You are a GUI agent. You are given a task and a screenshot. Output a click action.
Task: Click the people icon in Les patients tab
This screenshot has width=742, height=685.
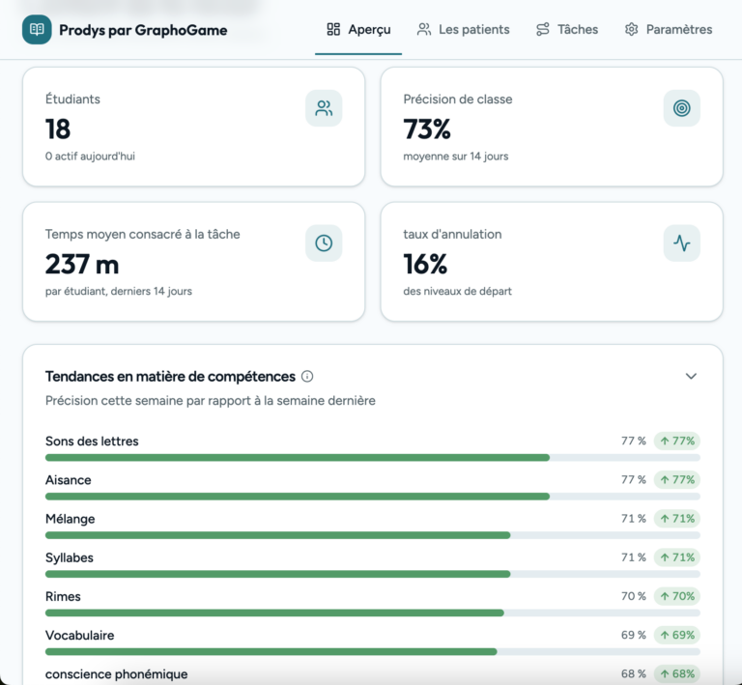(x=424, y=29)
